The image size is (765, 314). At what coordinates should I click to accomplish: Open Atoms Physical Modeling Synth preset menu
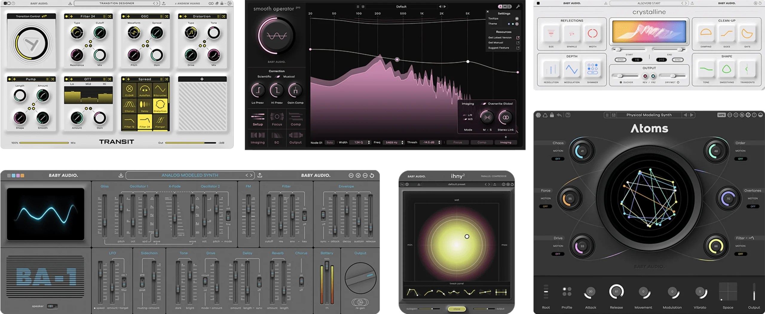pos(649,115)
